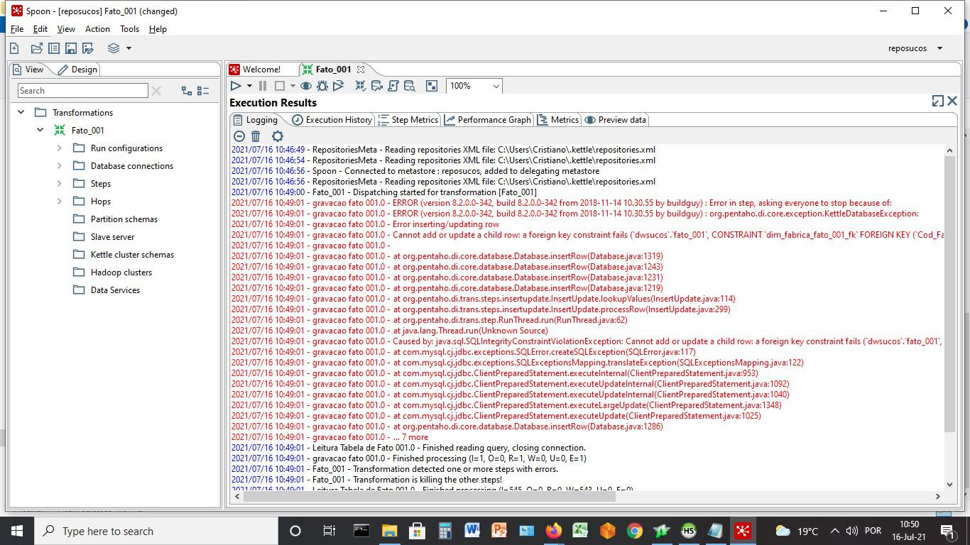The width and height of the screenshot is (970, 545).
Task: Maximize the Execution Results panel
Action: [x=937, y=101]
